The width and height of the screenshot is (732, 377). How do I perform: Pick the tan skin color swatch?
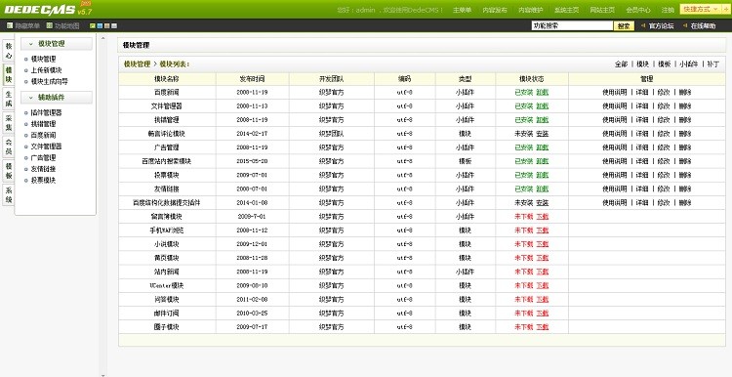pyautogui.click(x=107, y=25)
